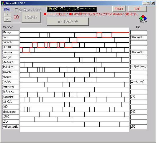Minimize the AmidaBLT window
159x143 pixels.
point(144,3)
